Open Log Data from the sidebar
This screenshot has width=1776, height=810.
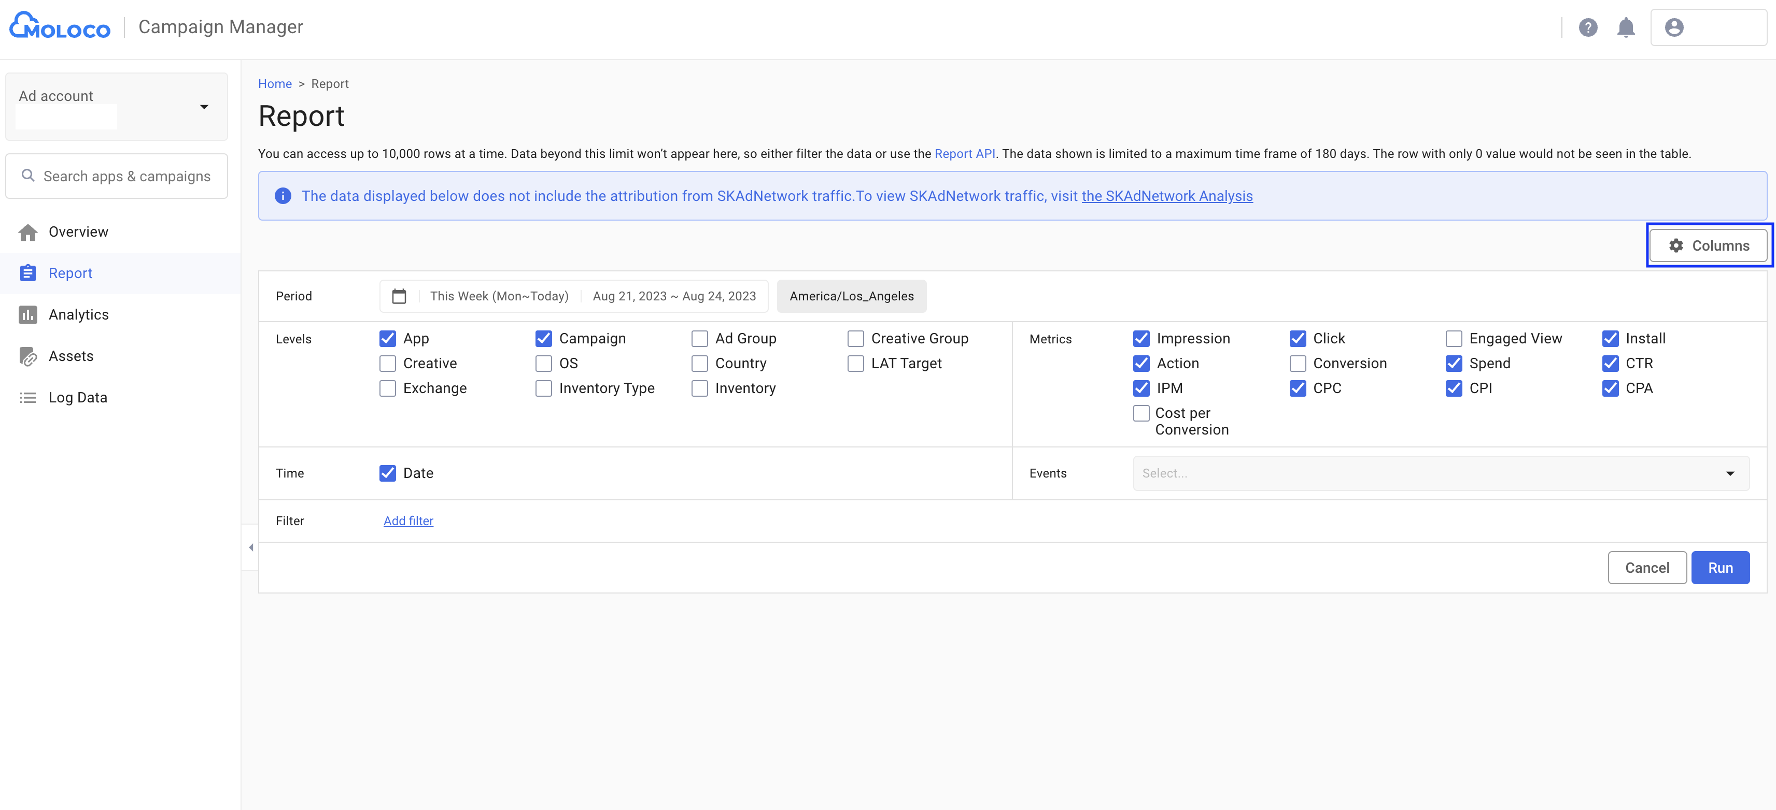click(78, 397)
